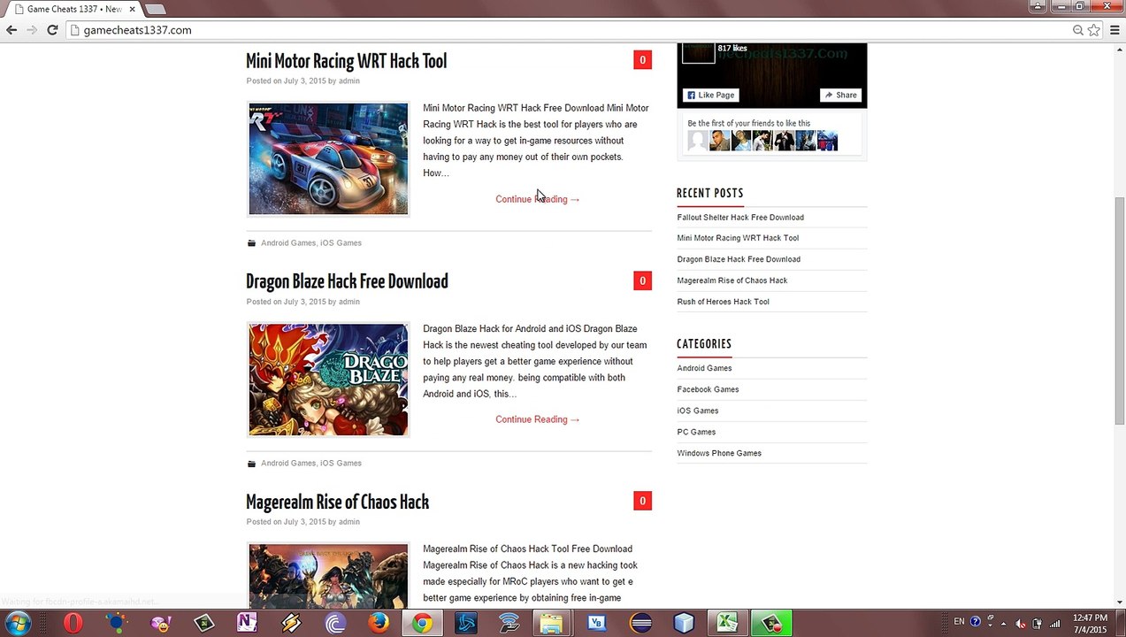Open Magerealm Rise of Chaos Hack recent post
The height and width of the screenshot is (637, 1126).
732,280
